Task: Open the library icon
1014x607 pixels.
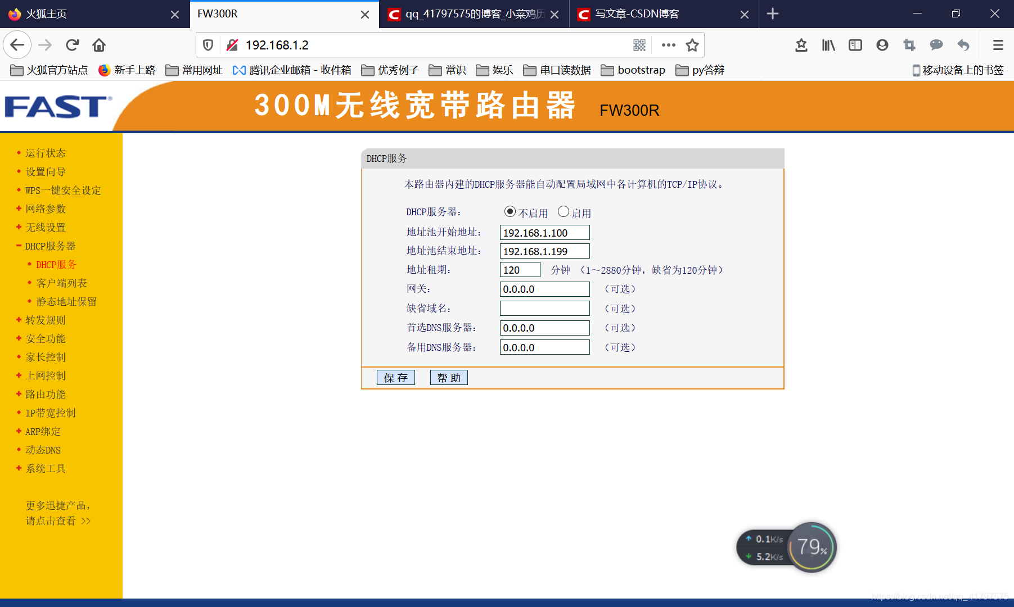Action: point(828,45)
